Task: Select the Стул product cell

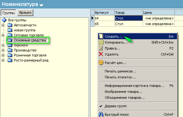Action: [129, 24]
